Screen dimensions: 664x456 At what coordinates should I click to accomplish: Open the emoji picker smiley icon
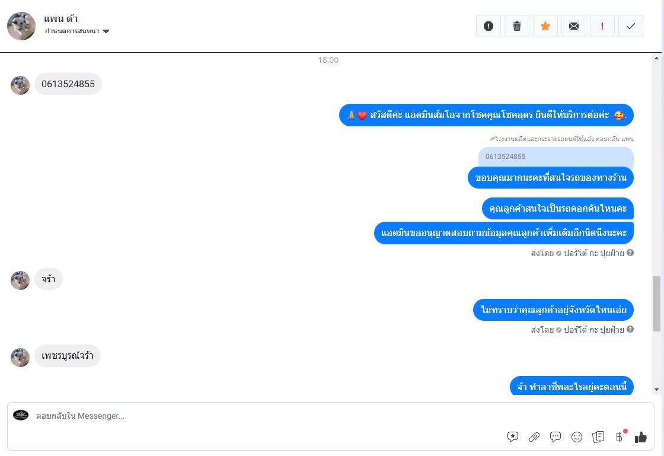577,437
